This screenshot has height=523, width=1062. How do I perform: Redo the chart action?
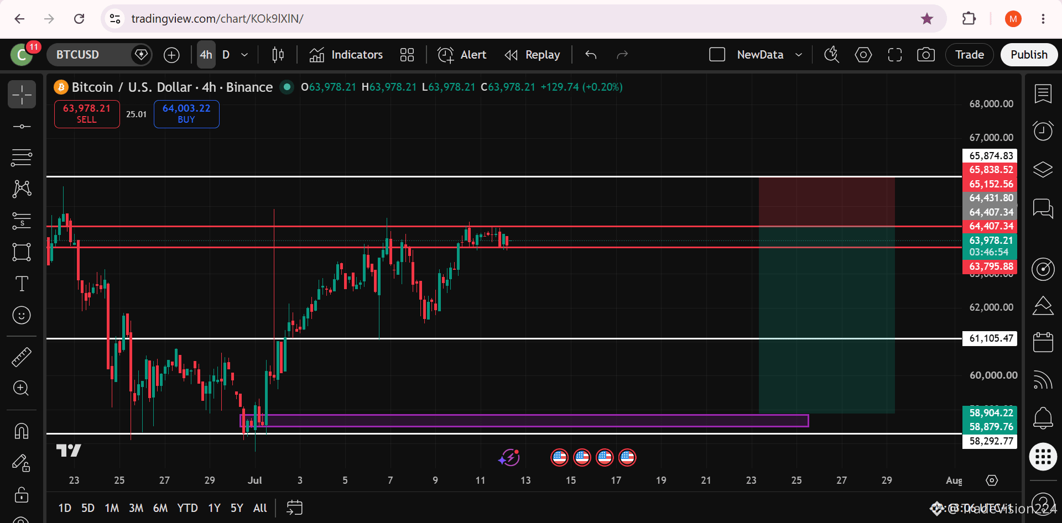click(622, 55)
